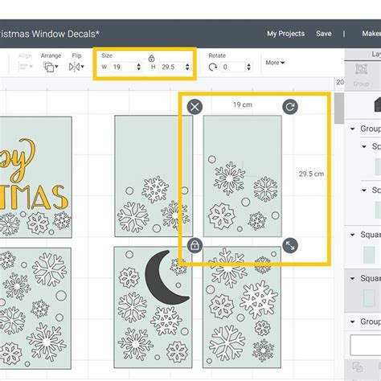Open the Flip dropdown
The width and height of the screenshot is (381, 381).
[76, 67]
